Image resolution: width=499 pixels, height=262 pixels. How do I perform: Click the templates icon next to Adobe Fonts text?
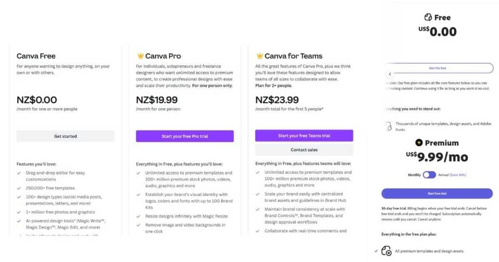coord(388,126)
